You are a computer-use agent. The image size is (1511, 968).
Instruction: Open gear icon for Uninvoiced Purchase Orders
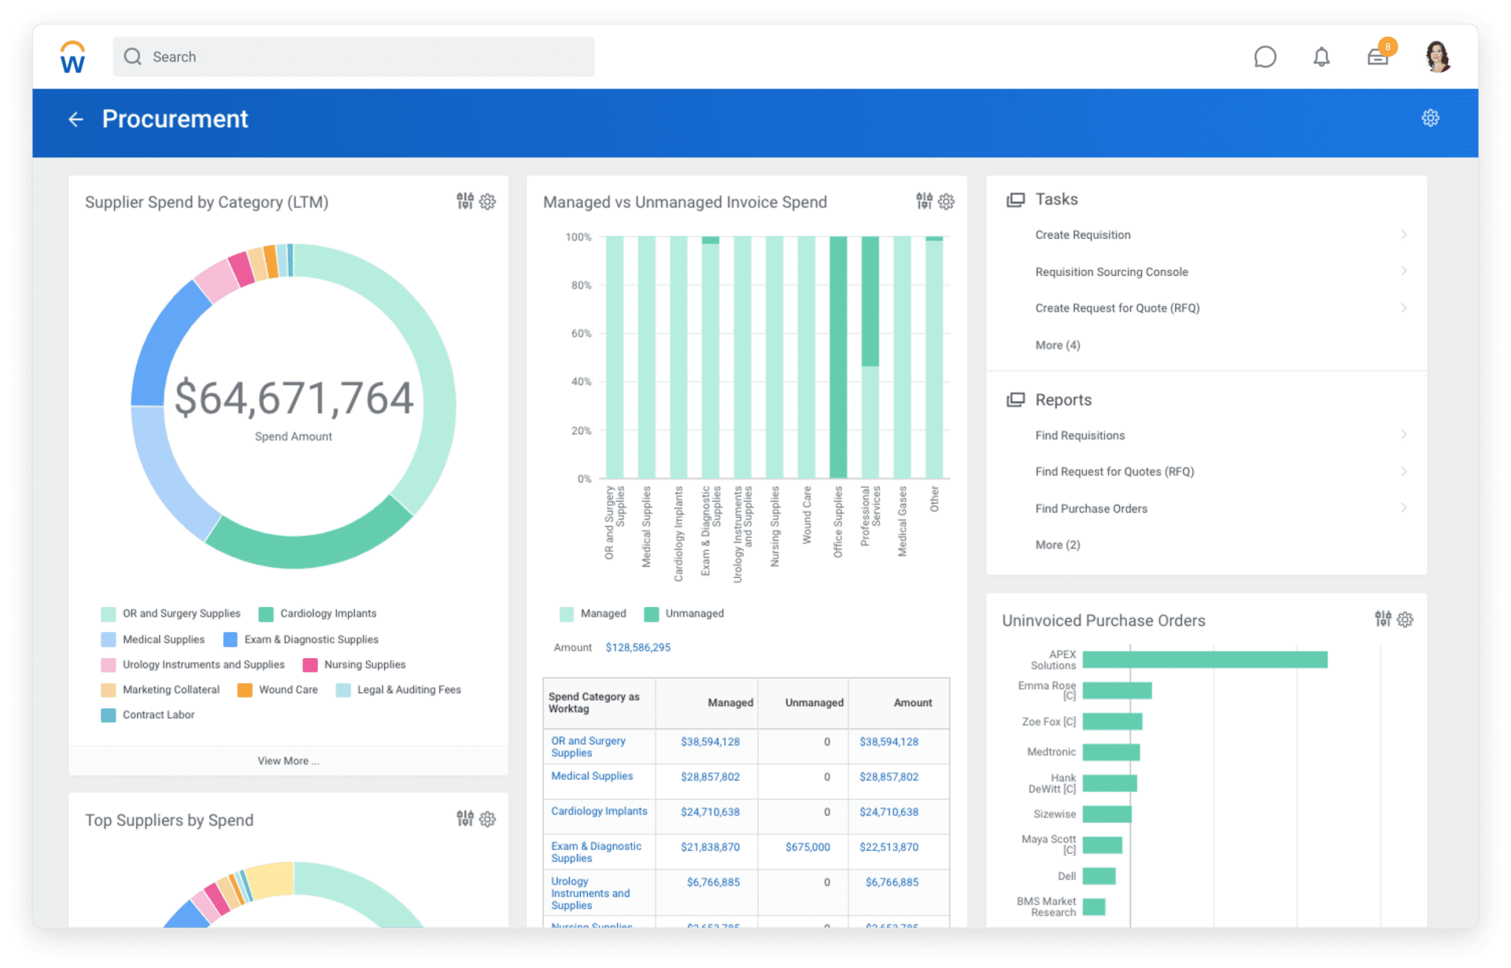[1406, 619]
